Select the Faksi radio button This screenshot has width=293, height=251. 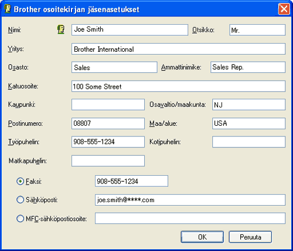[x=20, y=181]
